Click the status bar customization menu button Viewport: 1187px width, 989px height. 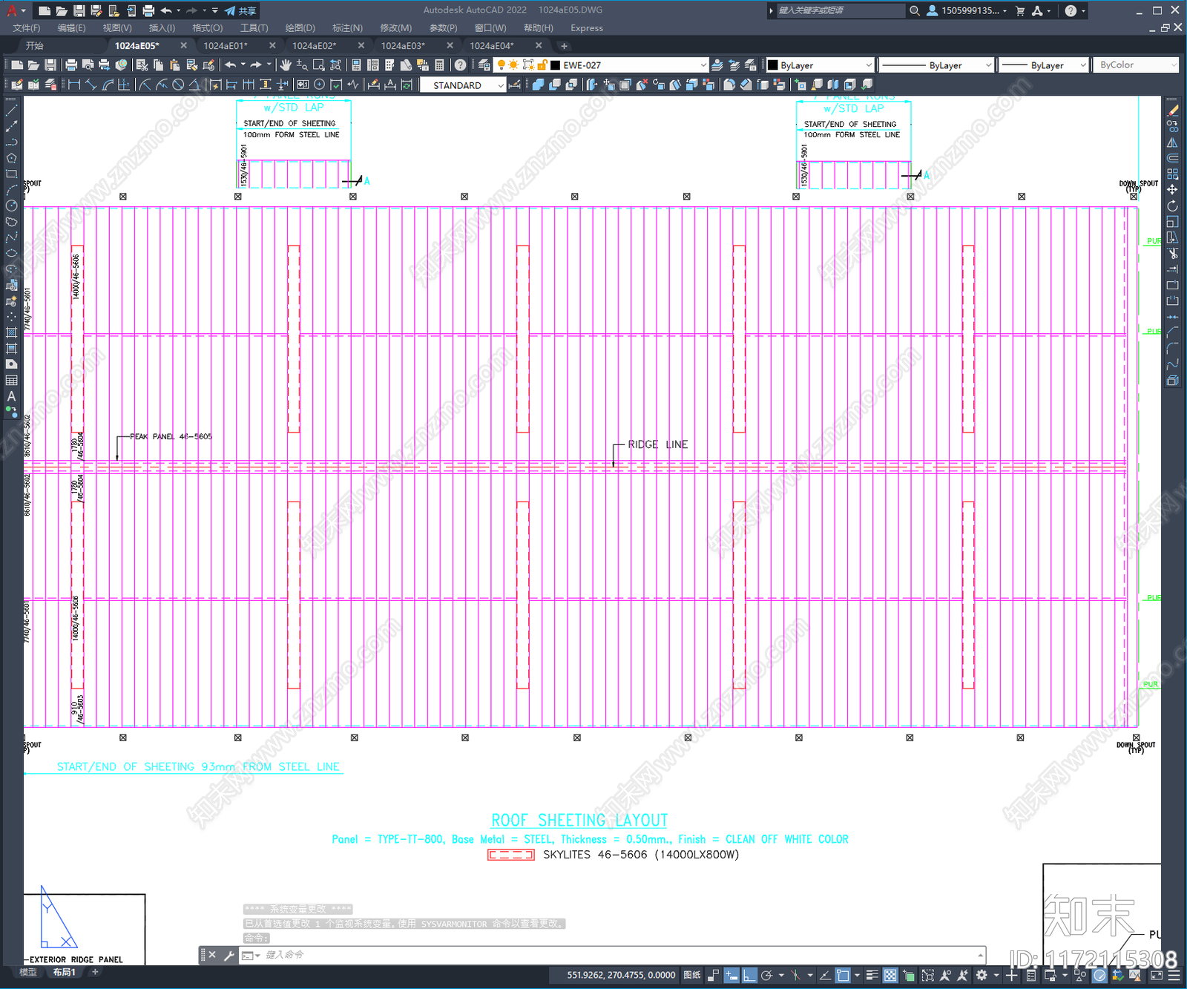coord(1175,975)
